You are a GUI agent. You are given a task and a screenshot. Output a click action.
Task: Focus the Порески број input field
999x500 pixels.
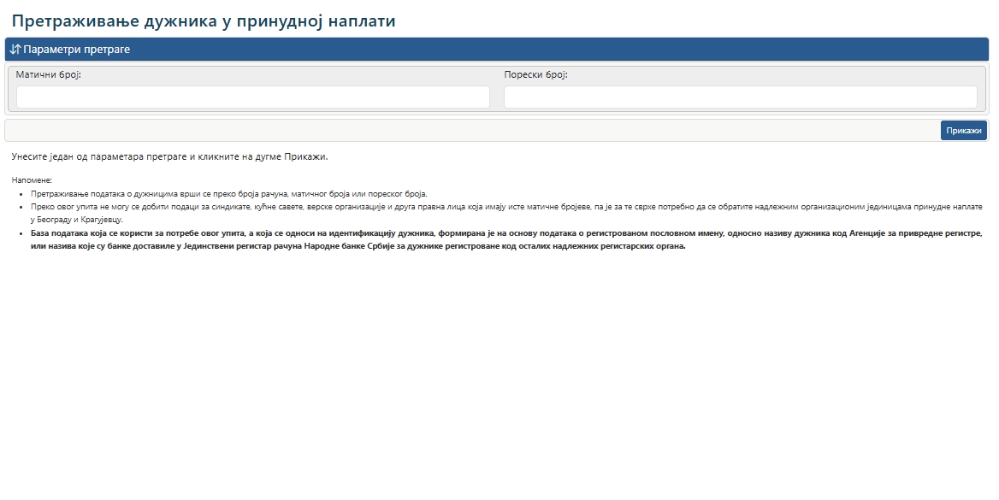coord(740,97)
